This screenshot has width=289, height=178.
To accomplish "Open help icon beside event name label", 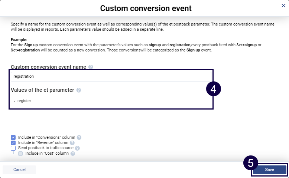I will click(91, 67).
